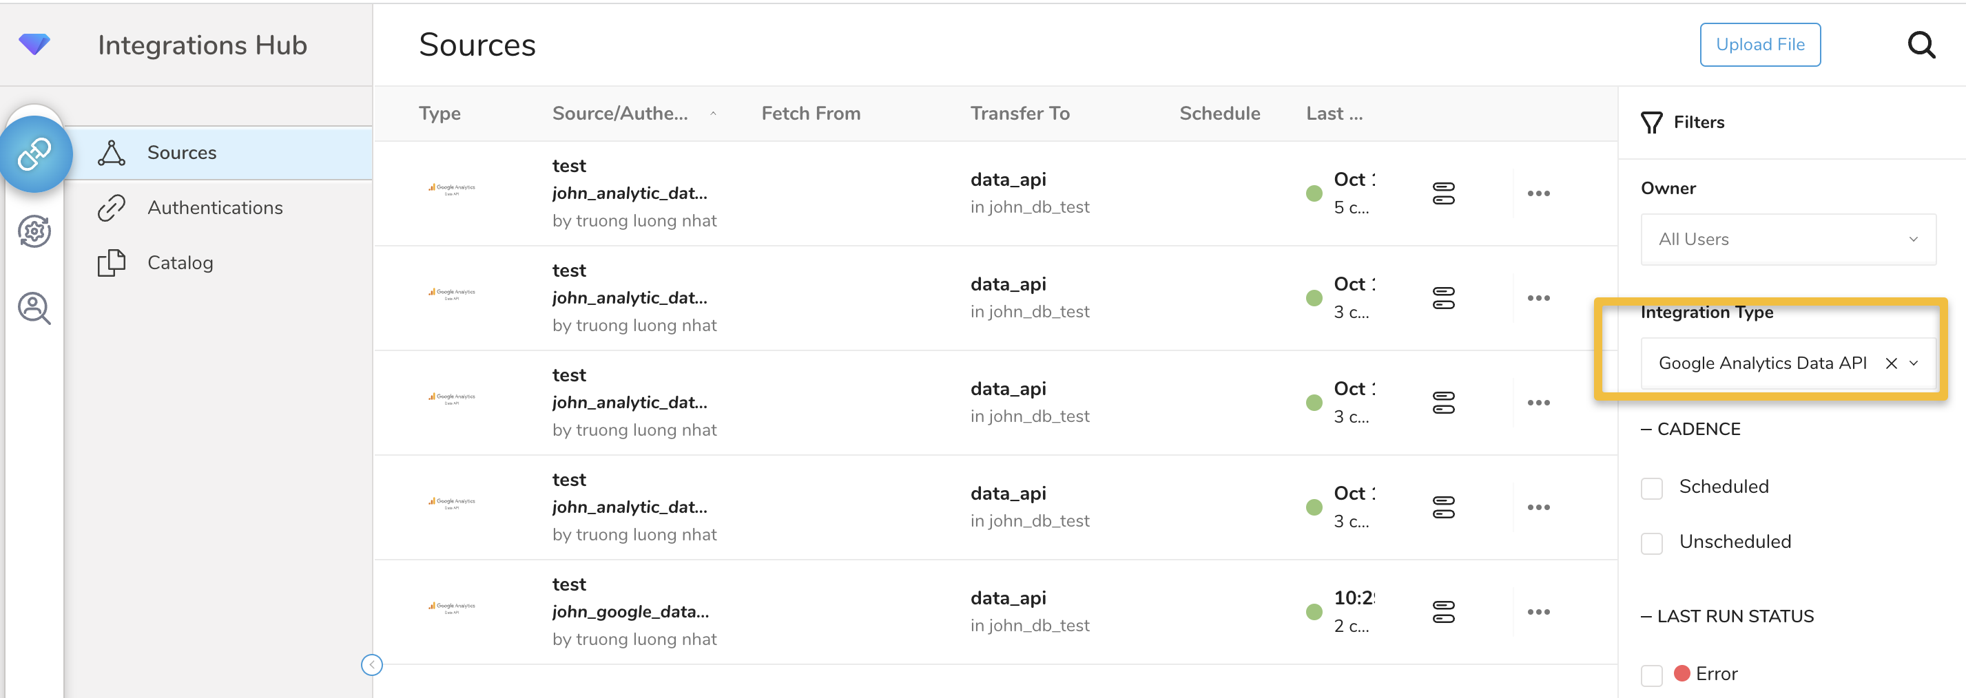Click the Filters funnel icon

[x=1652, y=123]
